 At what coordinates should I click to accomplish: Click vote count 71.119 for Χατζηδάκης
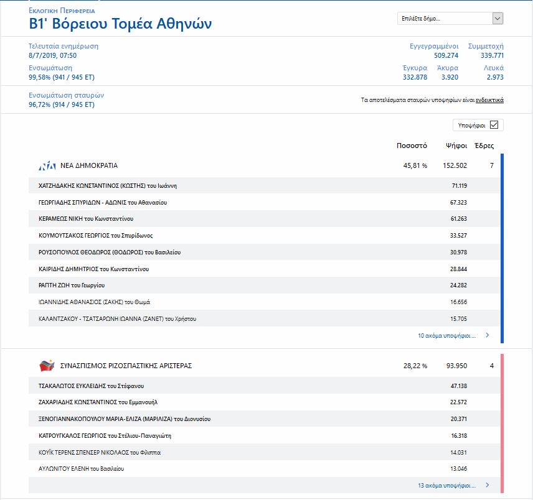pos(460,186)
